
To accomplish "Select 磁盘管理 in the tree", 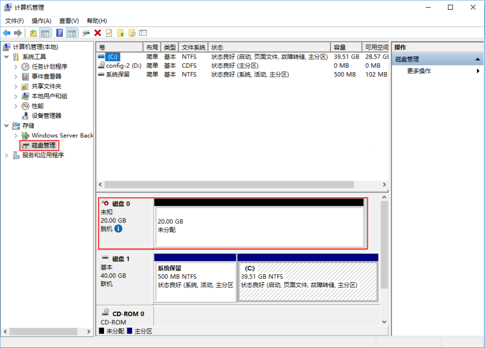I will click(x=44, y=146).
